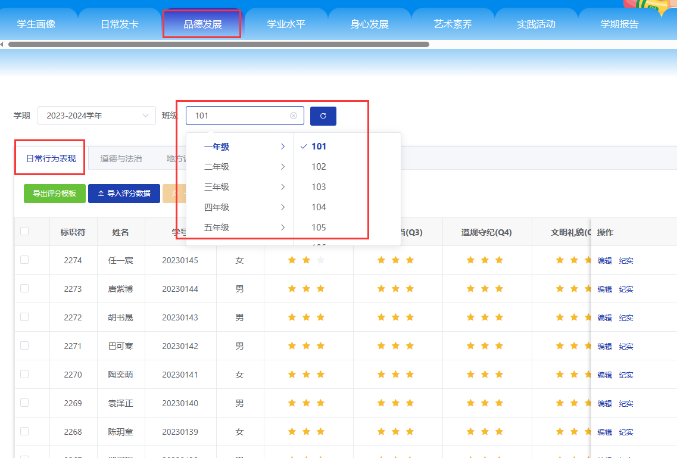Click 纪实 link for 陈玥童
Viewport: 677px width, 458px height.
[x=626, y=432]
